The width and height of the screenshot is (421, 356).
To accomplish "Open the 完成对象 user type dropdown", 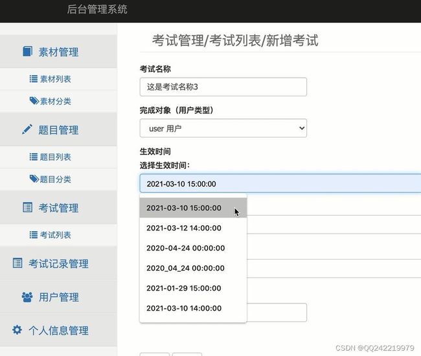I will [x=223, y=128].
